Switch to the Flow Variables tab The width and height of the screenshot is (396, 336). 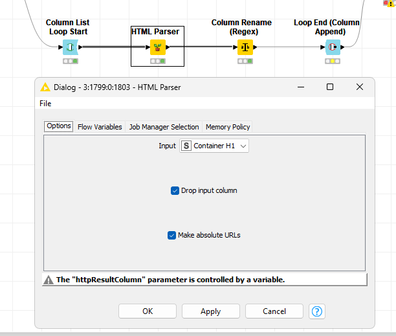pyautogui.click(x=100, y=127)
